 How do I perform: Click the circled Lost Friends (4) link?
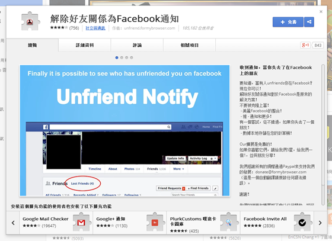[x=82, y=184]
